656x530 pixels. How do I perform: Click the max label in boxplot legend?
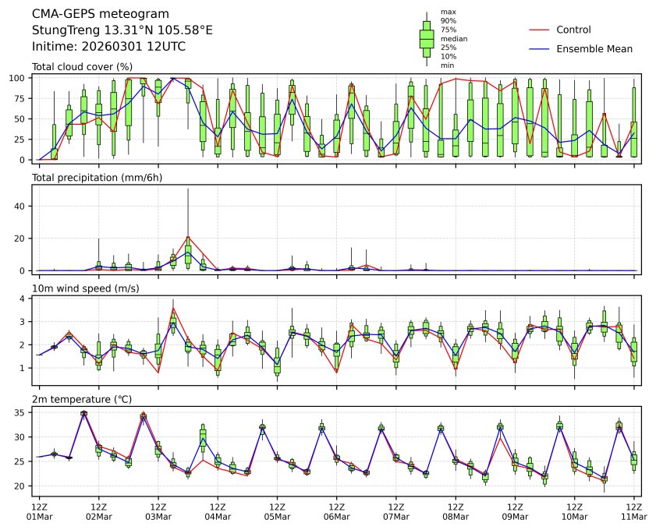[448, 12]
